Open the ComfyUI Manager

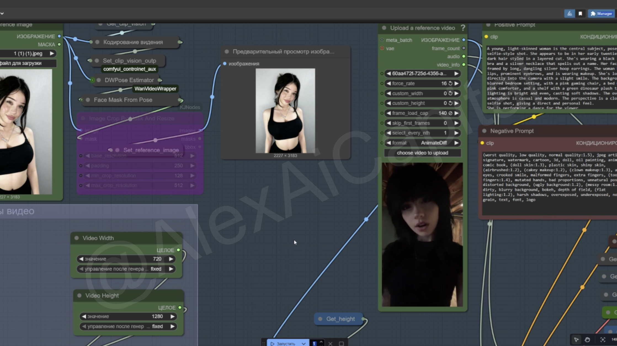click(601, 13)
